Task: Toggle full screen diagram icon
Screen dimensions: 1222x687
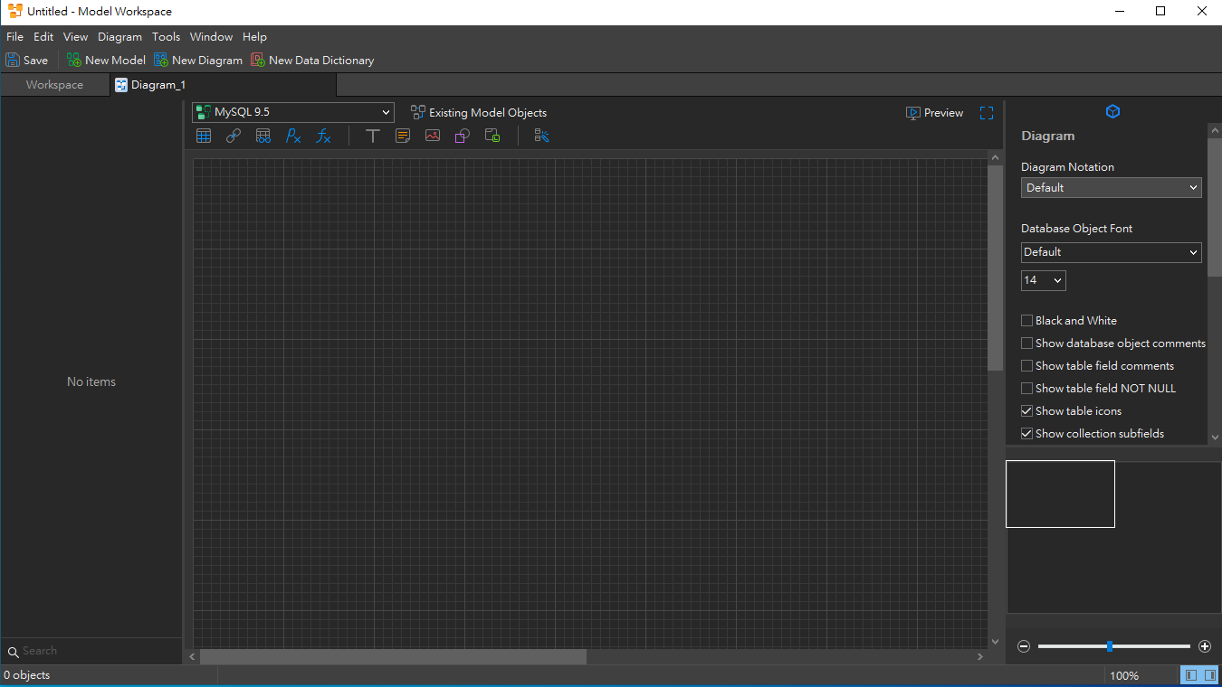Action: pyautogui.click(x=987, y=113)
